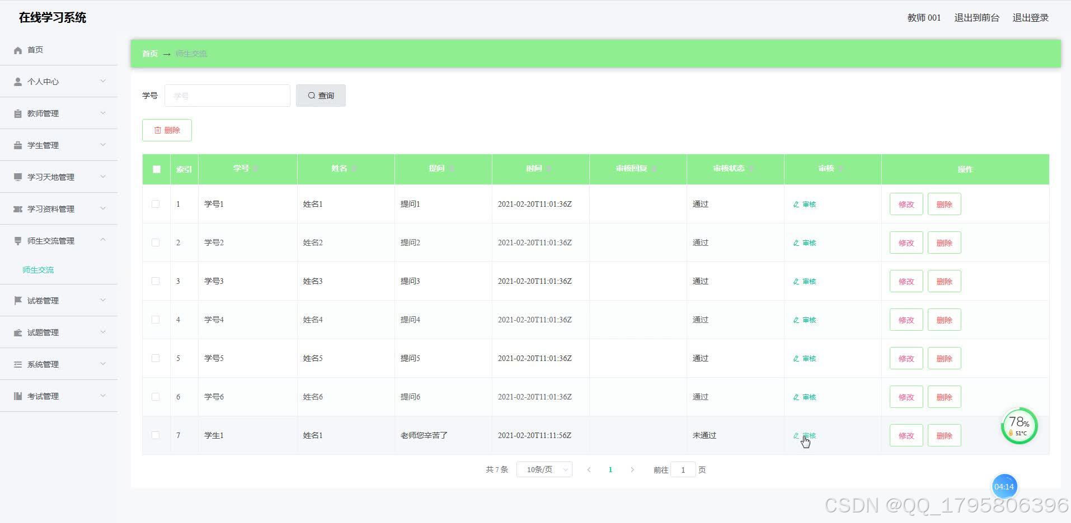This screenshot has width=1071, height=523.
Task: Click 修改 for row 学号1
Action: [906, 204]
